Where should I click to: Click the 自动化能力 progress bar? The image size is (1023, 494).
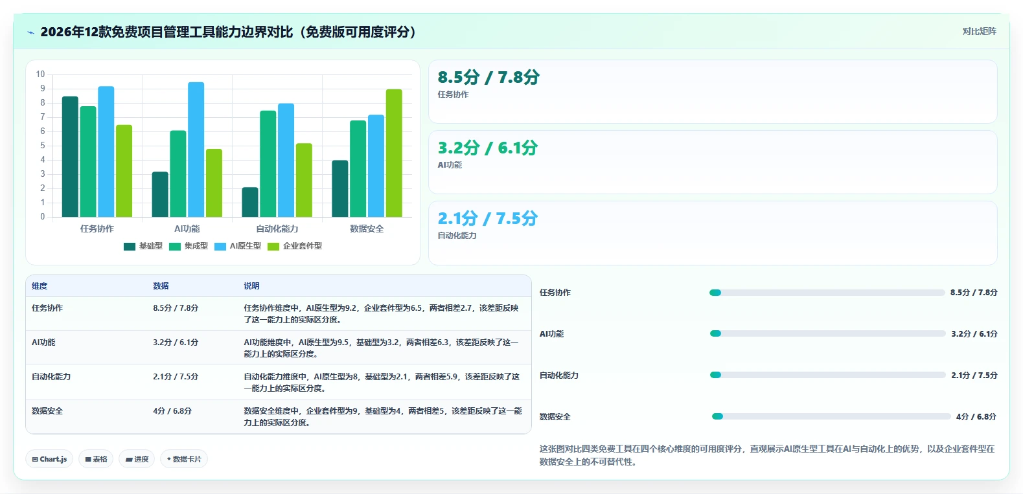point(828,375)
